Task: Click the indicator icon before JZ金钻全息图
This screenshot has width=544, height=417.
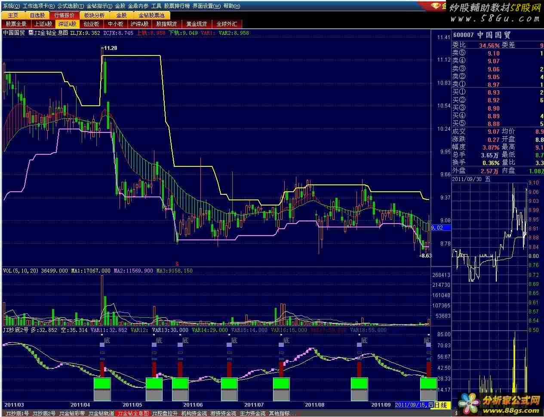Action: tap(31, 33)
